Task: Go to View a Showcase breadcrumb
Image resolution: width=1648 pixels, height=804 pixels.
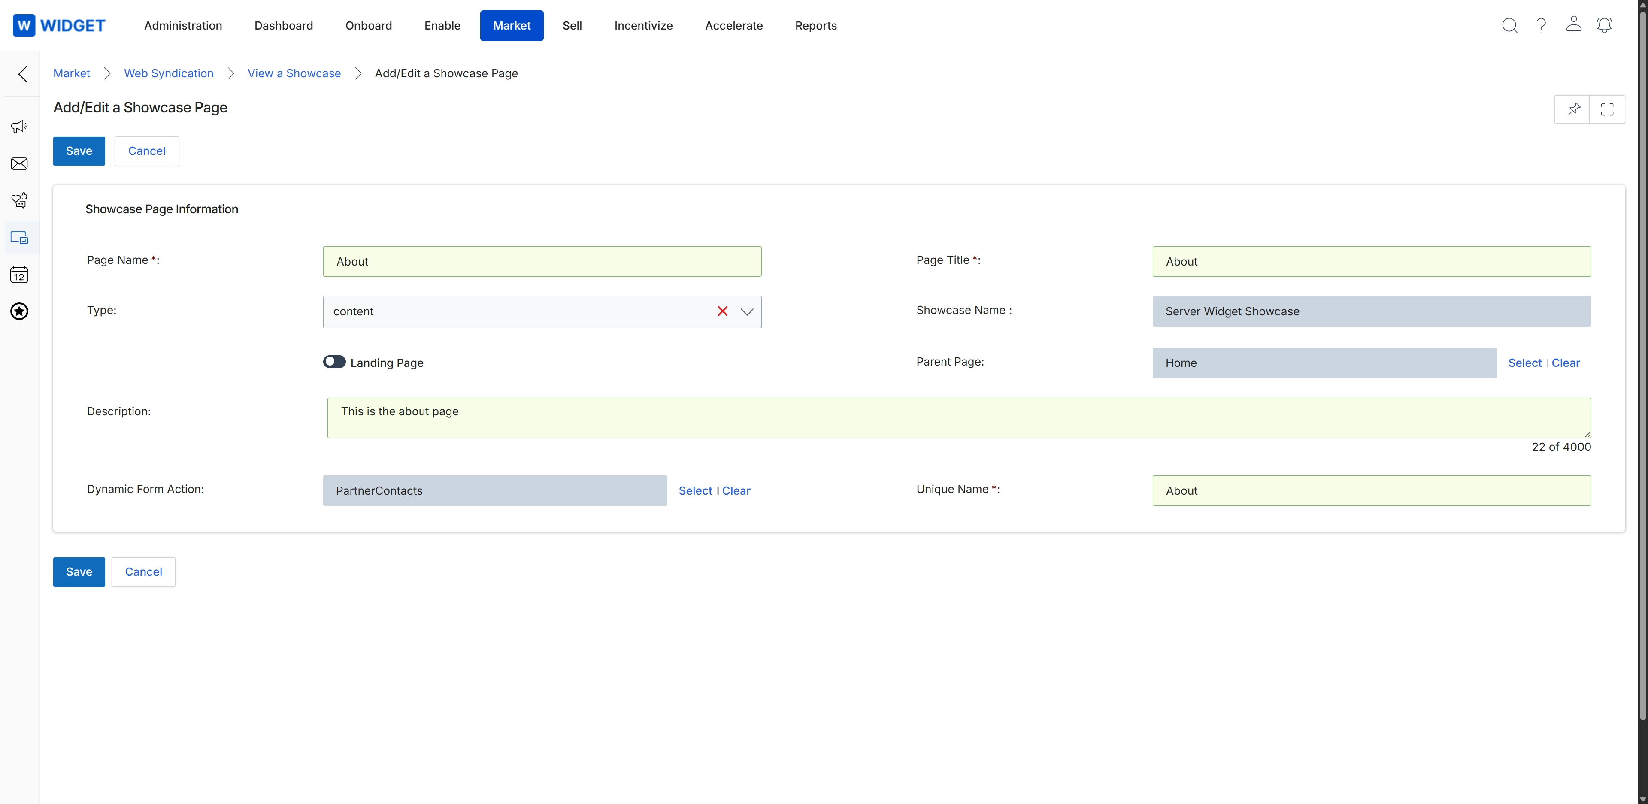Action: pos(294,73)
